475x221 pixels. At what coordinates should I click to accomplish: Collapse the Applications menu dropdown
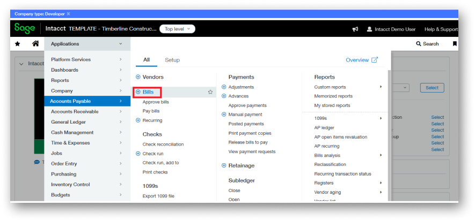click(x=121, y=44)
